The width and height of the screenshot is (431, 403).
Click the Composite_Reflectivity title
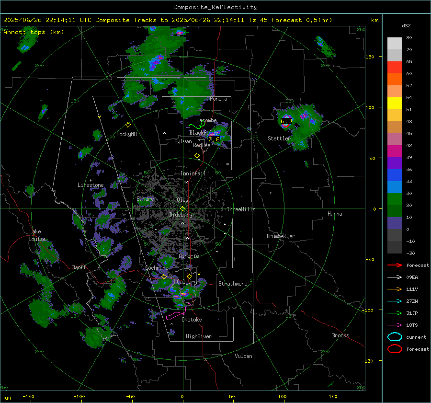point(215,7)
